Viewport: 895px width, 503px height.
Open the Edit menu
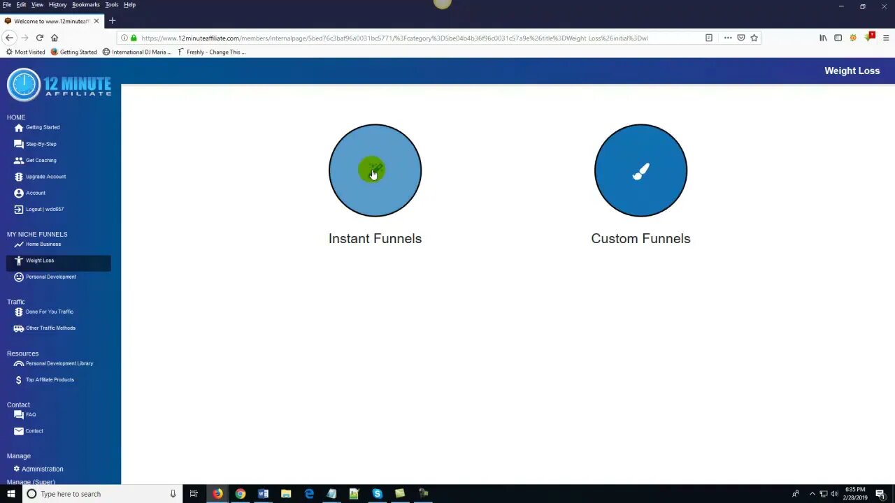22,5
